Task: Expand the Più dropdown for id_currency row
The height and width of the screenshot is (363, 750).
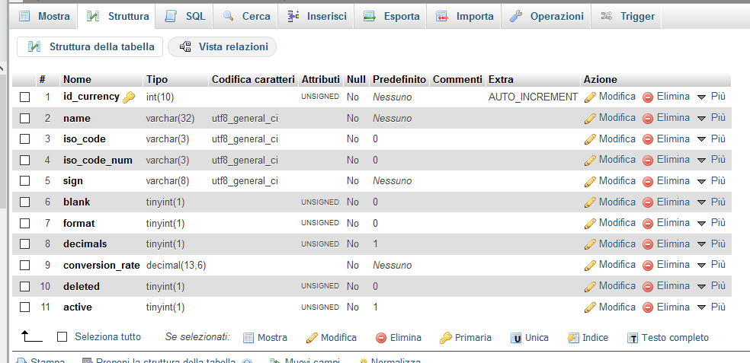Action: [x=710, y=97]
